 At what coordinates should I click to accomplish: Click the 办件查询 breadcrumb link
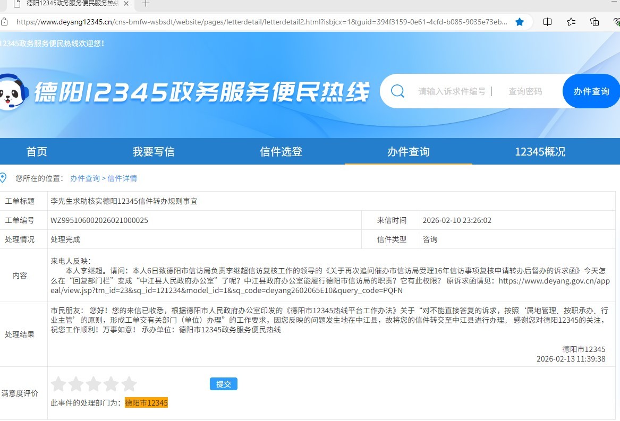(85, 178)
